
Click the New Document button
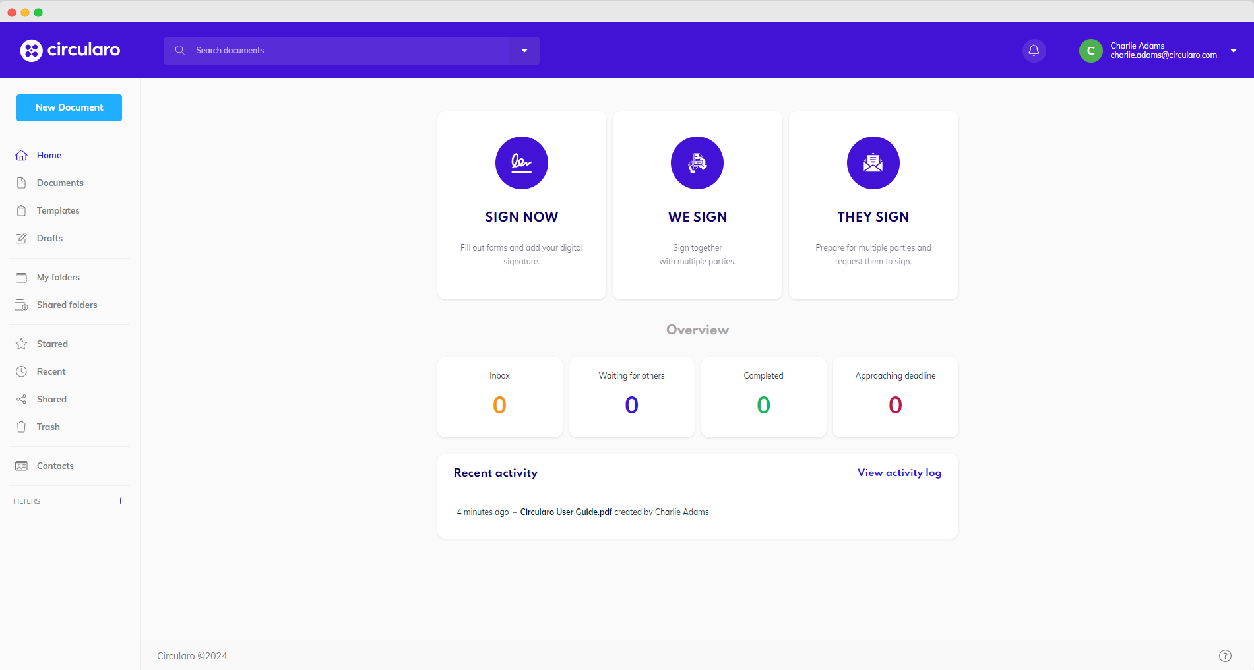tap(69, 107)
